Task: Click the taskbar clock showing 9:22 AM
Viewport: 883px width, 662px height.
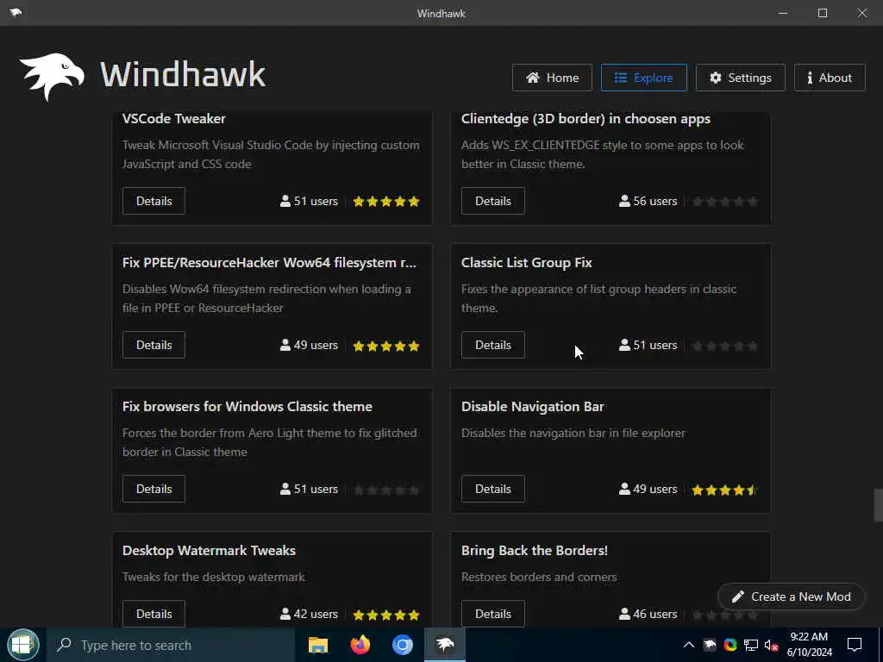Action: point(809,645)
